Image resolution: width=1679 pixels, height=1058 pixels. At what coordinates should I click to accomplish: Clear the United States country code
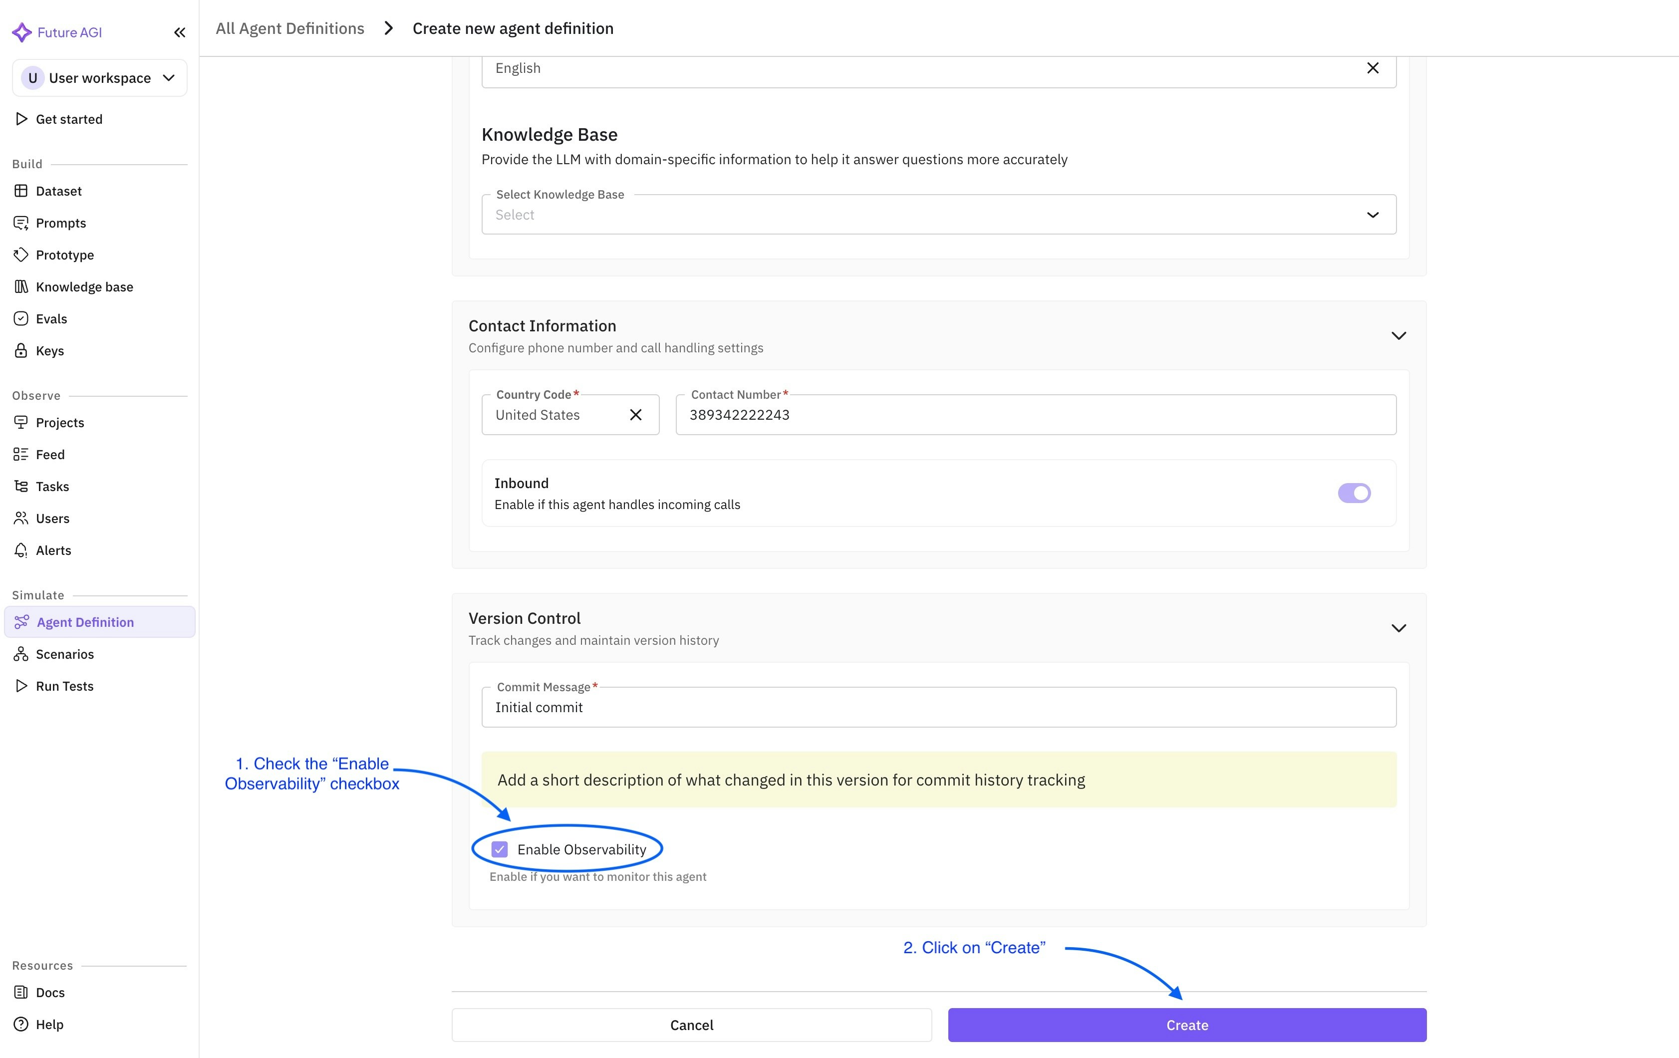[x=635, y=415]
